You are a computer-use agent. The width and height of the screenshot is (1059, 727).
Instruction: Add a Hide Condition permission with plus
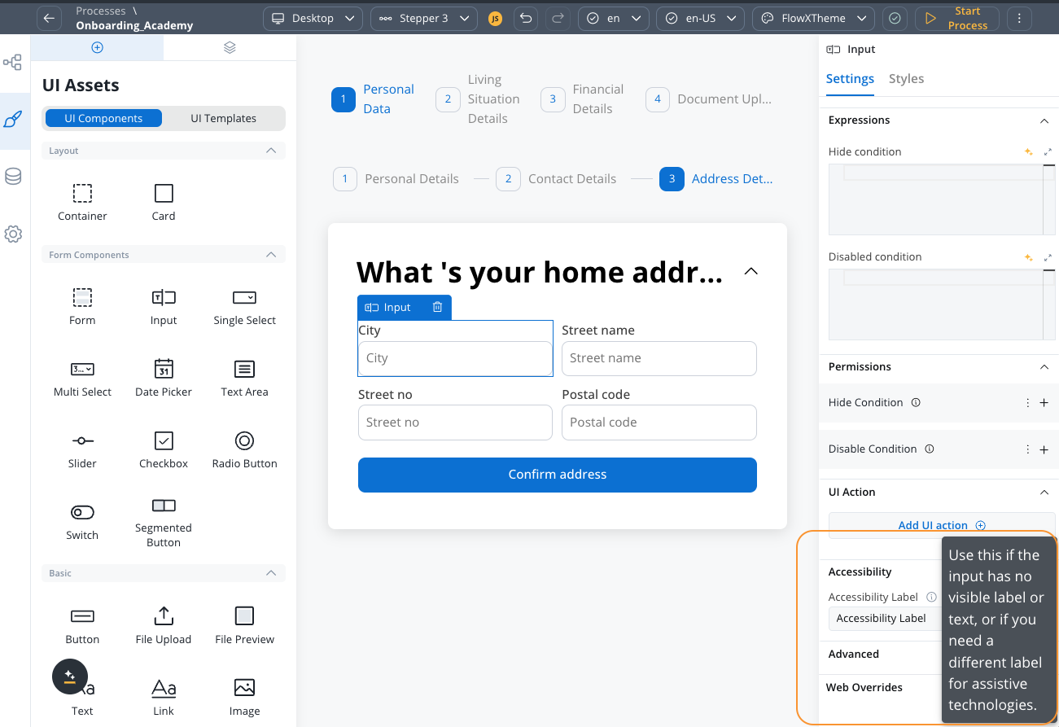coord(1044,403)
